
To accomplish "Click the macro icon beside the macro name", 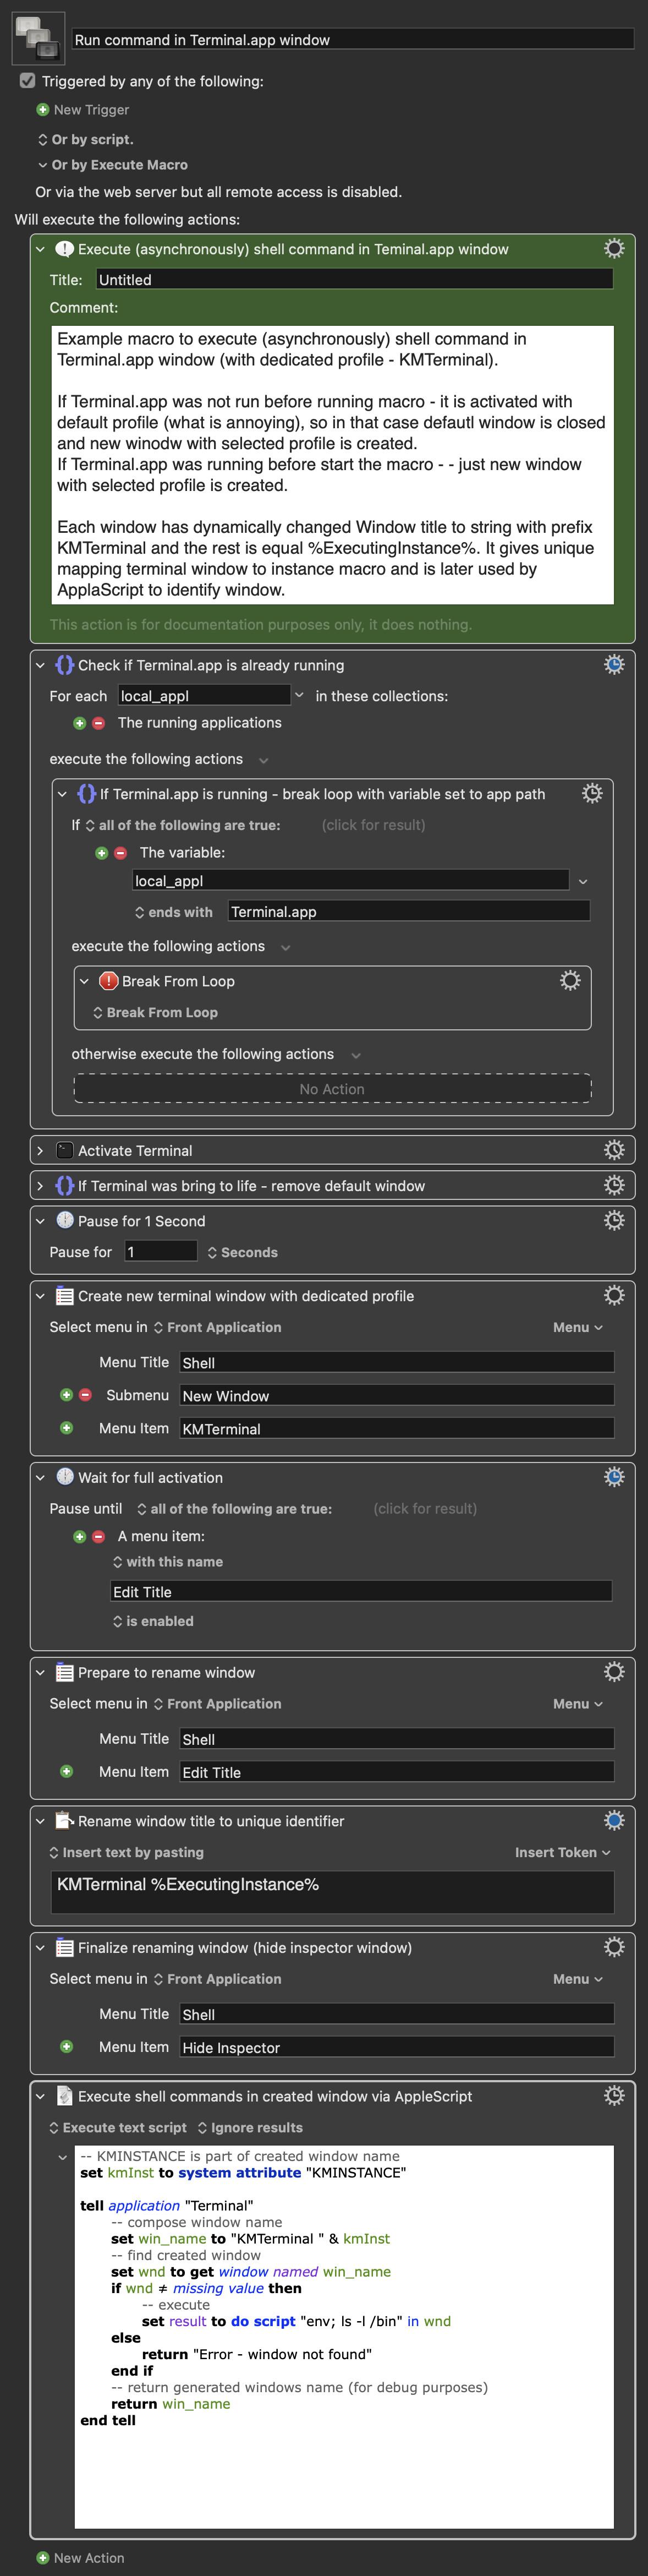I will 38,38.
